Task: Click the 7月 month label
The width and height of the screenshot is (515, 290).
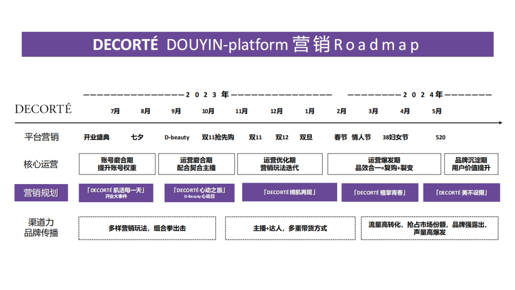Action: tap(115, 111)
